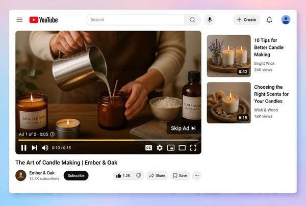The image size is (306, 206).
Task: Open "10 Tips for Better Candle Making" title
Action: point(269,47)
